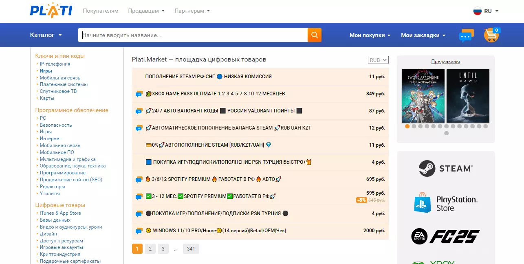
Task: Click chat icon beside ПОКУПКА ИГР/ПОПОЛНЕНИЕ/ПОДПИСКИ PSN
Action: pyautogui.click(x=139, y=214)
